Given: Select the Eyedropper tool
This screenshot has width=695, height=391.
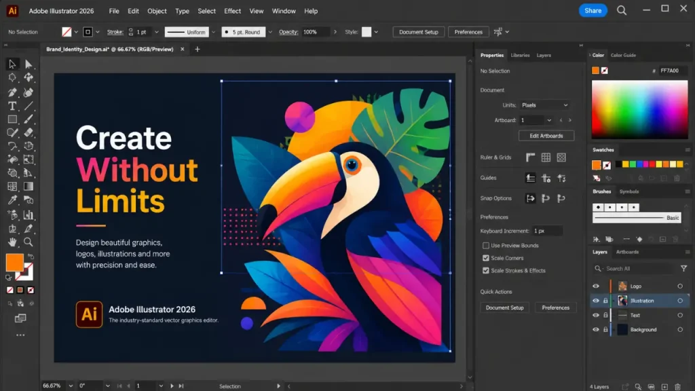Looking at the screenshot, I should [x=12, y=200].
